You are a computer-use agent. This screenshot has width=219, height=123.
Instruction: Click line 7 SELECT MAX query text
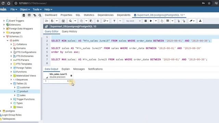click(129, 59)
